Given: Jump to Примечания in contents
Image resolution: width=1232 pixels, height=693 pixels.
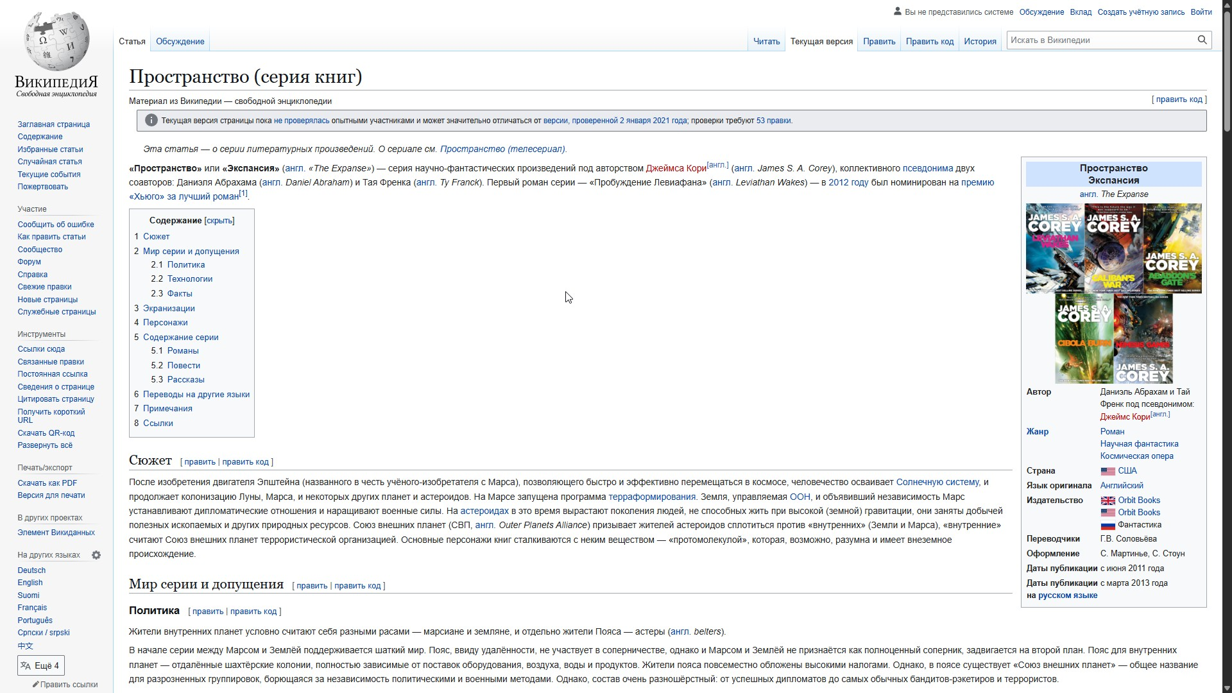Looking at the screenshot, I should (x=167, y=409).
